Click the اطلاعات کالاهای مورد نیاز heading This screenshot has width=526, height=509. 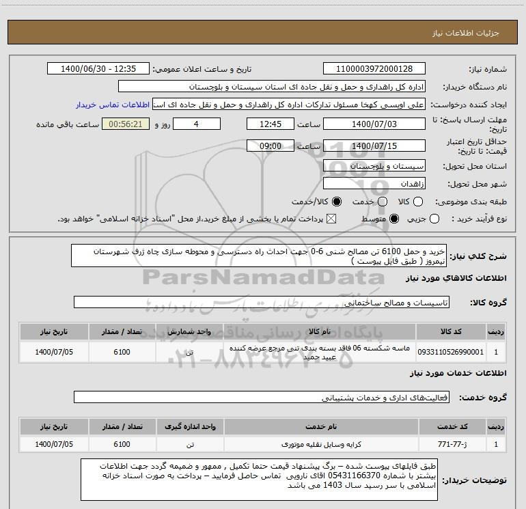click(x=456, y=278)
